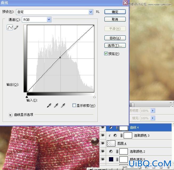
Task: Click link chain icon on 曲线 4 layer
Action: [117, 128]
